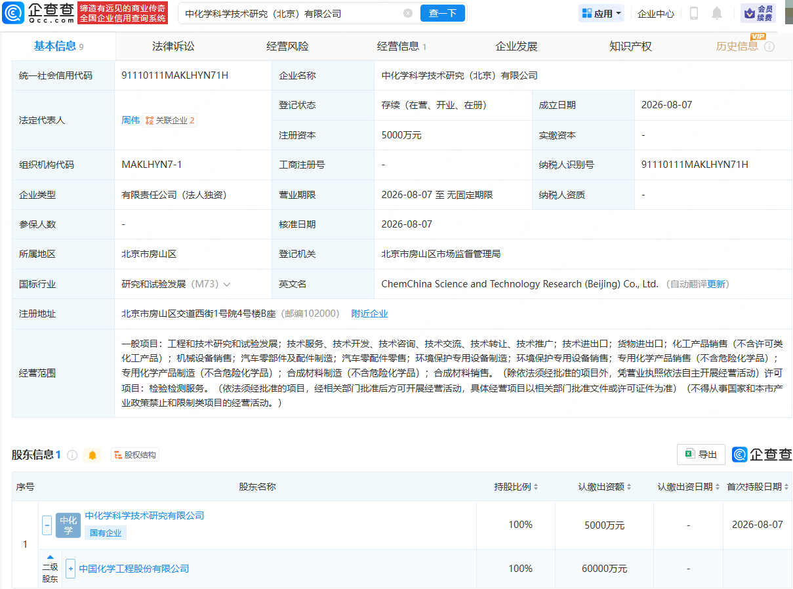The image size is (793, 589).
Task: Expand the 国标行业 M73 chevron
Action: (x=227, y=285)
